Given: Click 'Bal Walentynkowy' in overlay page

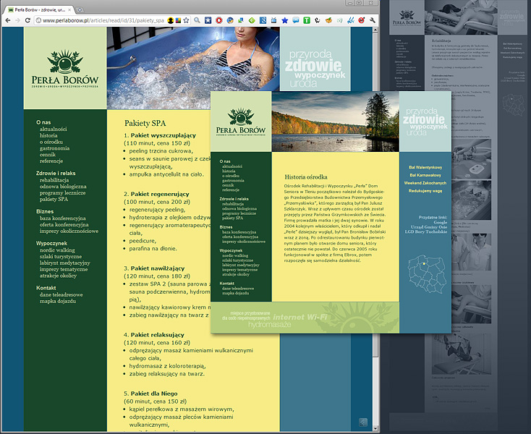Looking at the screenshot, I should click(x=425, y=167).
